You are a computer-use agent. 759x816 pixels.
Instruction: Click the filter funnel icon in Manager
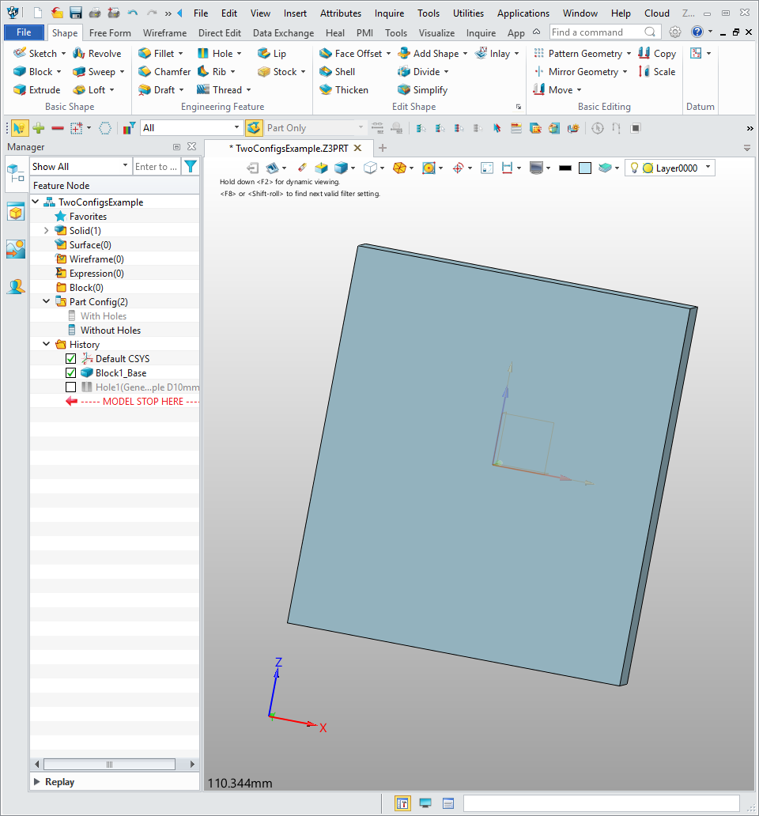point(191,167)
